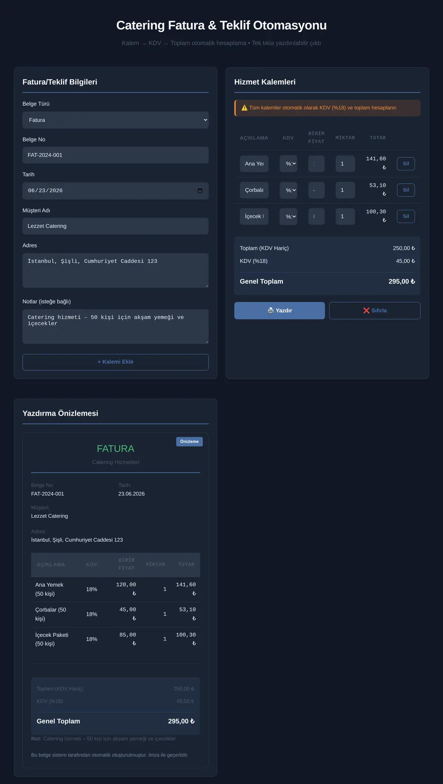Click the Tarih date field

116,191
